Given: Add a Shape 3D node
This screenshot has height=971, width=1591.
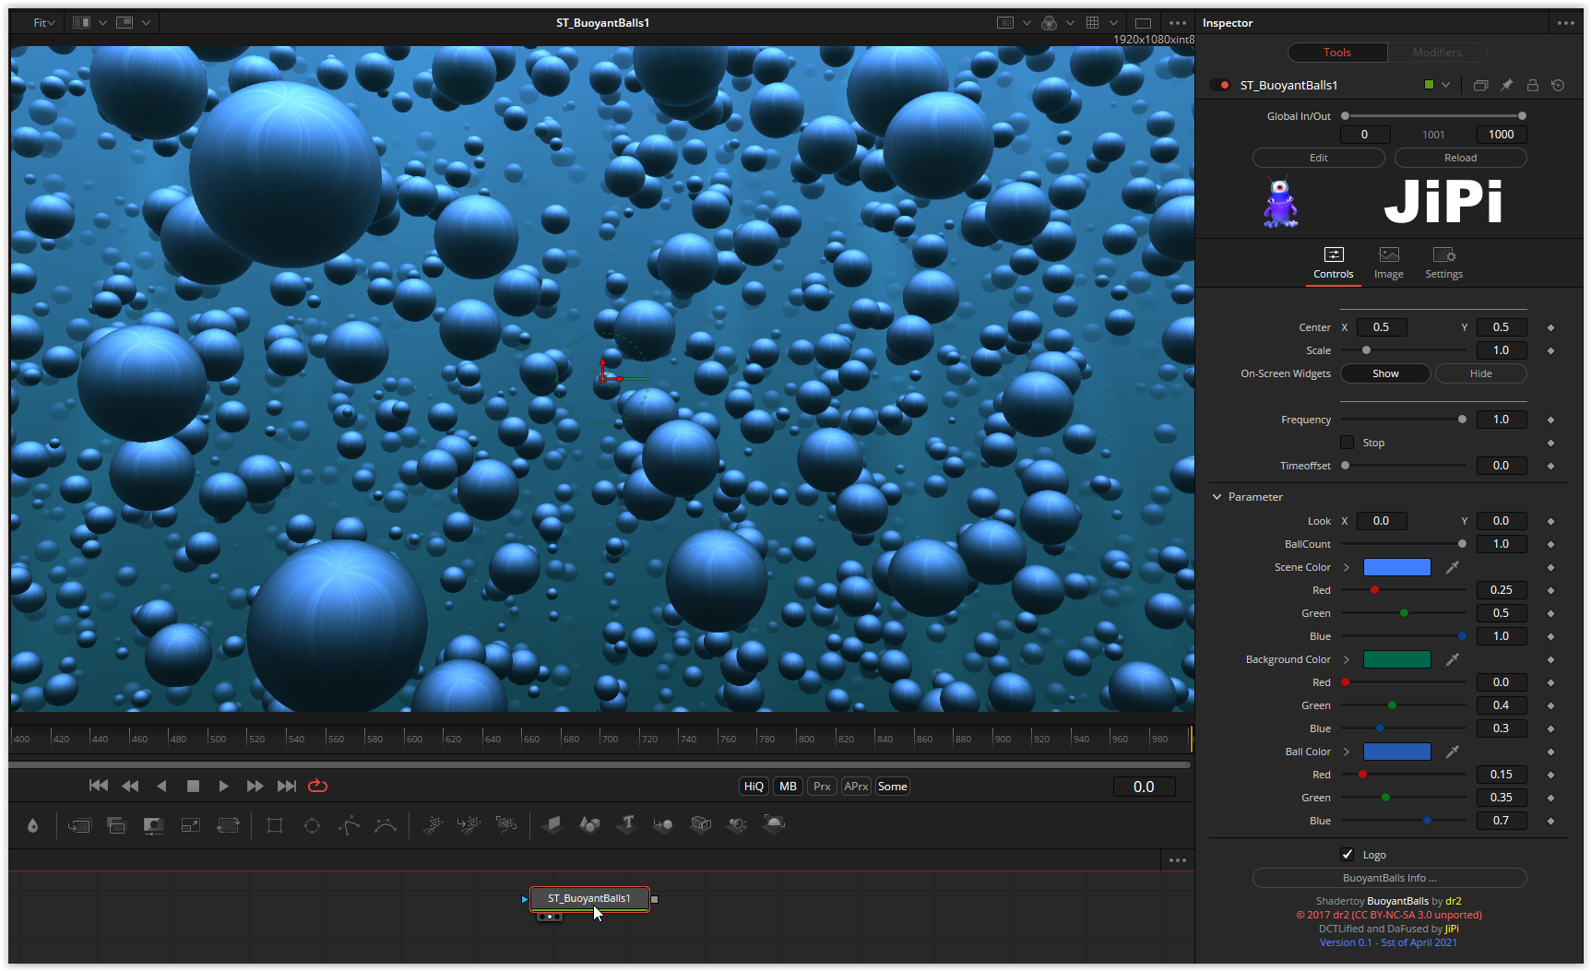Looking at the screenshot, I should point(589,824).
